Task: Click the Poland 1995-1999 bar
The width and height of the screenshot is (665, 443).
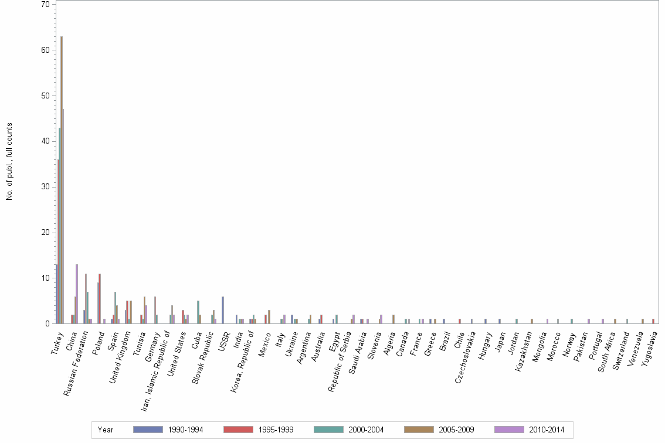Action: coord(99,299)
